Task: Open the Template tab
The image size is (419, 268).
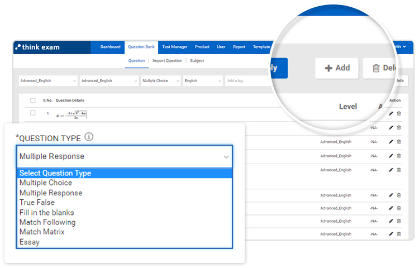Action: pyautogui.click(x=261, y=47)
